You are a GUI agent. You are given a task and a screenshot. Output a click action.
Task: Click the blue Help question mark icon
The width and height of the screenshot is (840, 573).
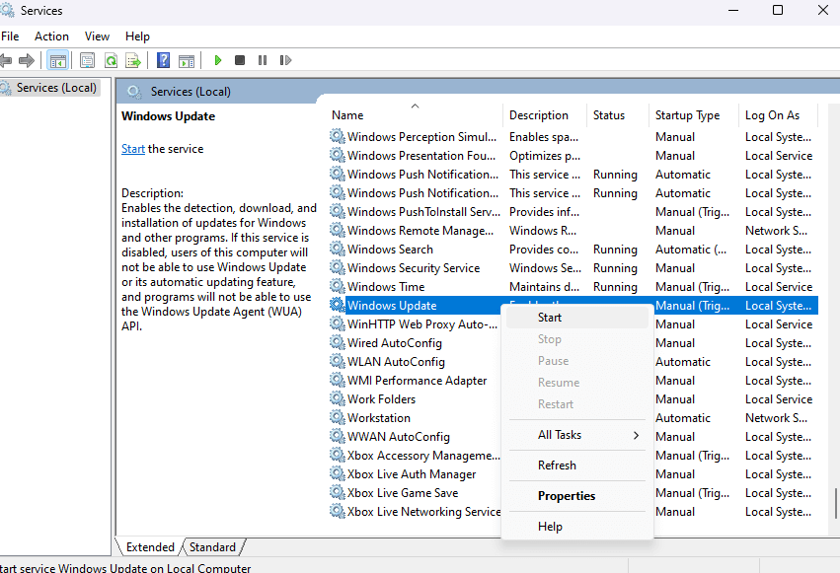tap(163, 60)
